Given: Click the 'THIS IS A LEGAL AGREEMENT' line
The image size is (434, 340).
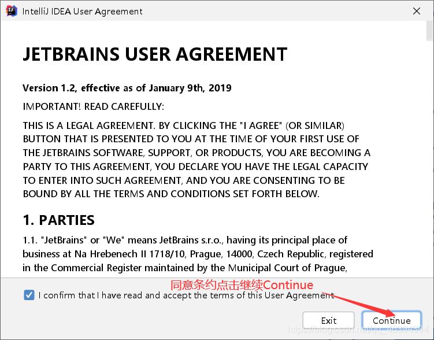Looking at the screenshot, I should [184, 125].
